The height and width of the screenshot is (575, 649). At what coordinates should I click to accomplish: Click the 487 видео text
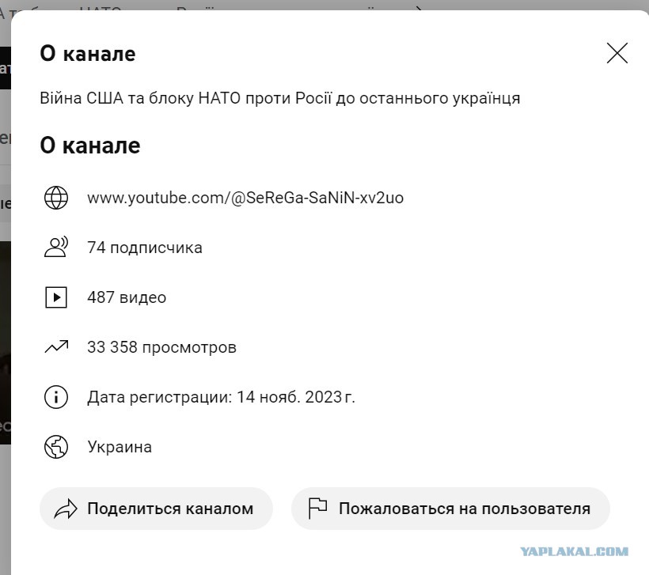pyautogui.click(x=127, y=297)
